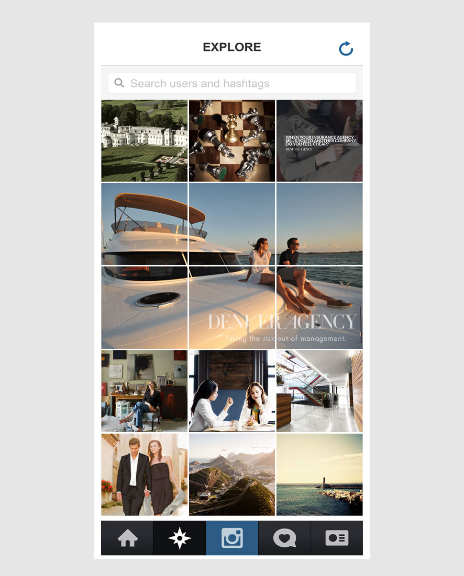Open the two women at cafe photo
The height and width of the screenshot is (576, 464).
(x=232, y=391)
